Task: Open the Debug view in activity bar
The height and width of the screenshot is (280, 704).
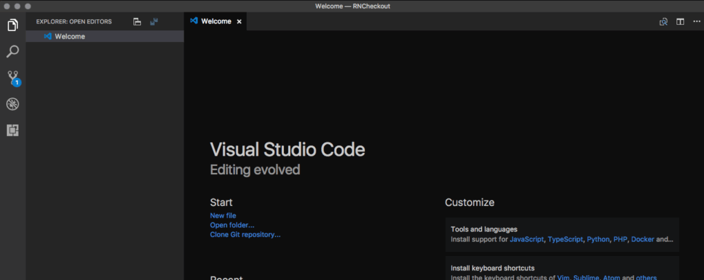Action: point(12,104)
